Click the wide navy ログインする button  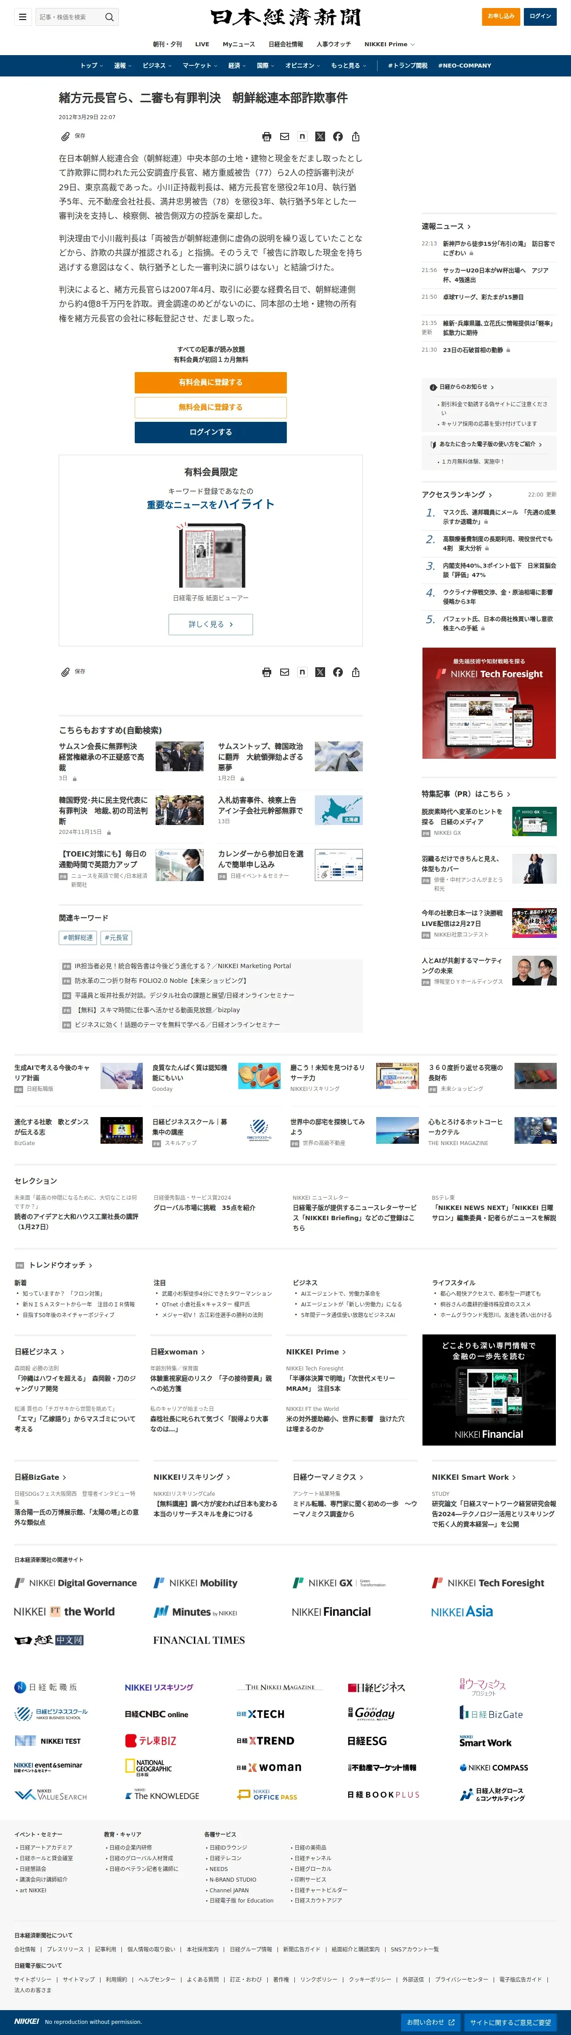[x=210, y=432]
